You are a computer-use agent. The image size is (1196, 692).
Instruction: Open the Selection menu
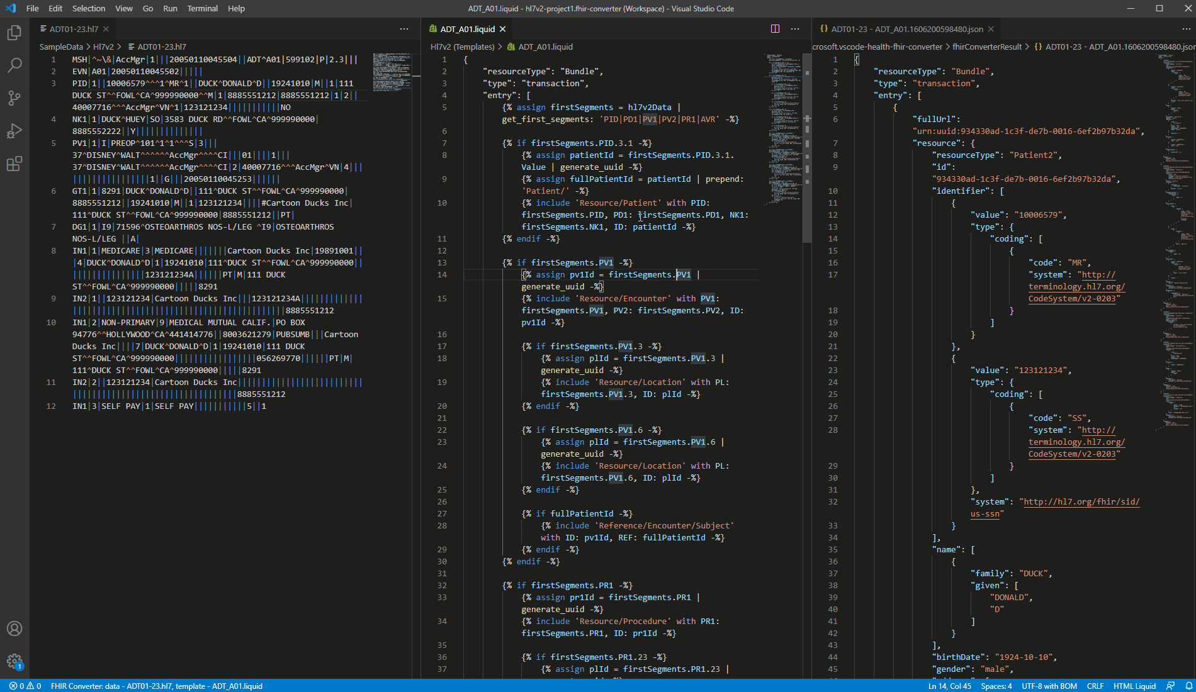coord(89,8)
